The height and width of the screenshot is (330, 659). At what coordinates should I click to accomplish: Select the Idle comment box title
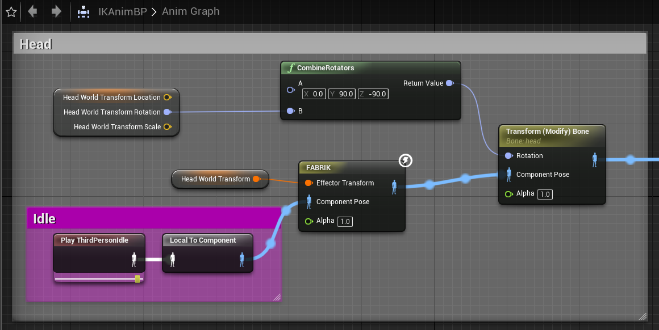(44, 218)
